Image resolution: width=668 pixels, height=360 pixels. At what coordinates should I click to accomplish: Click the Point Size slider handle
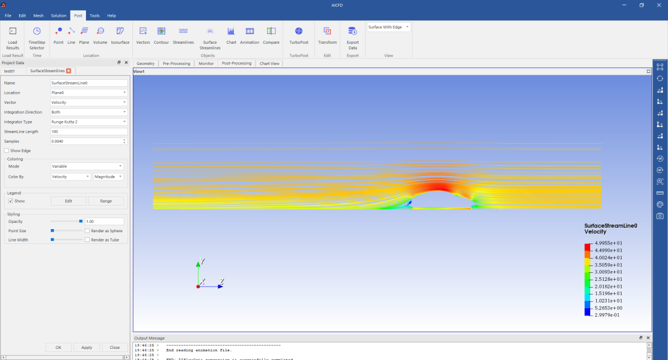pyautogui.click(x=53, y=231)
